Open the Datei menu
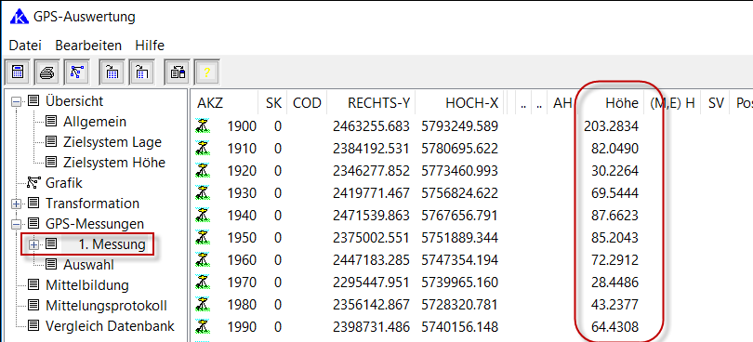This screenshot has width=753, height=342. pos(25,46)
